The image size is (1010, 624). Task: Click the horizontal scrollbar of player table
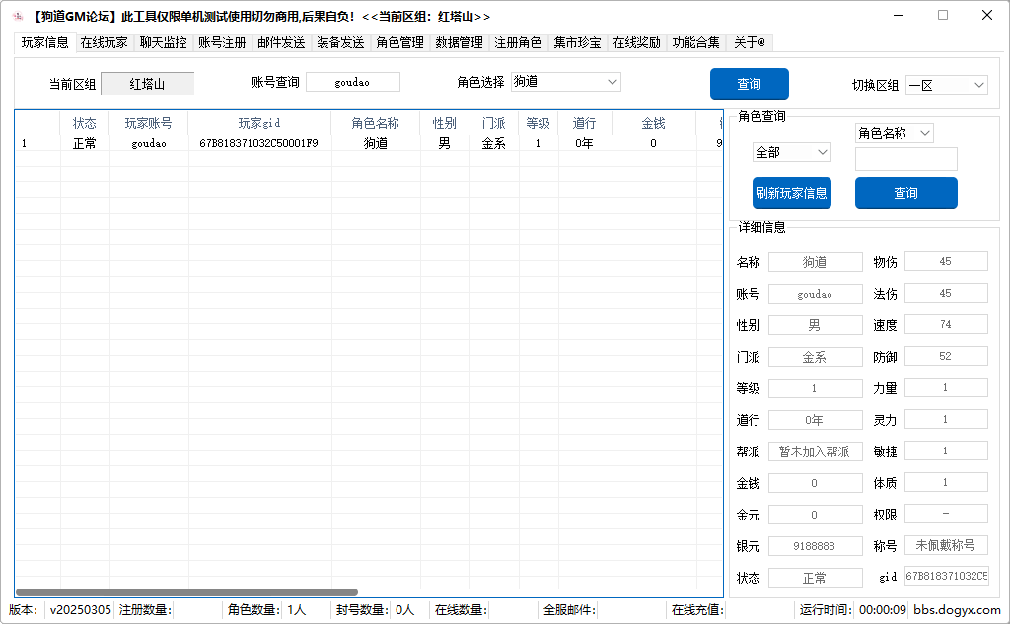coord(187,591)
